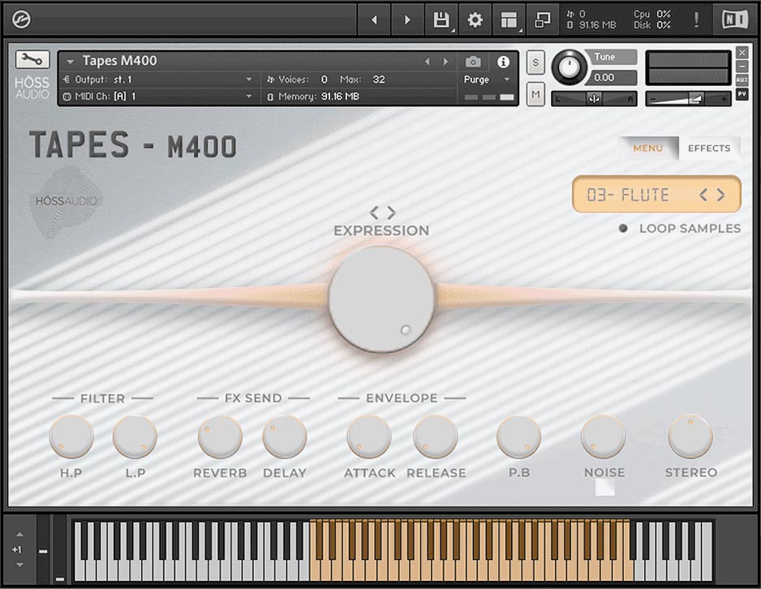Mute the Tapes M400 instrument
Image resolution: width=761 pixels, height=589 pixels.
535,94
